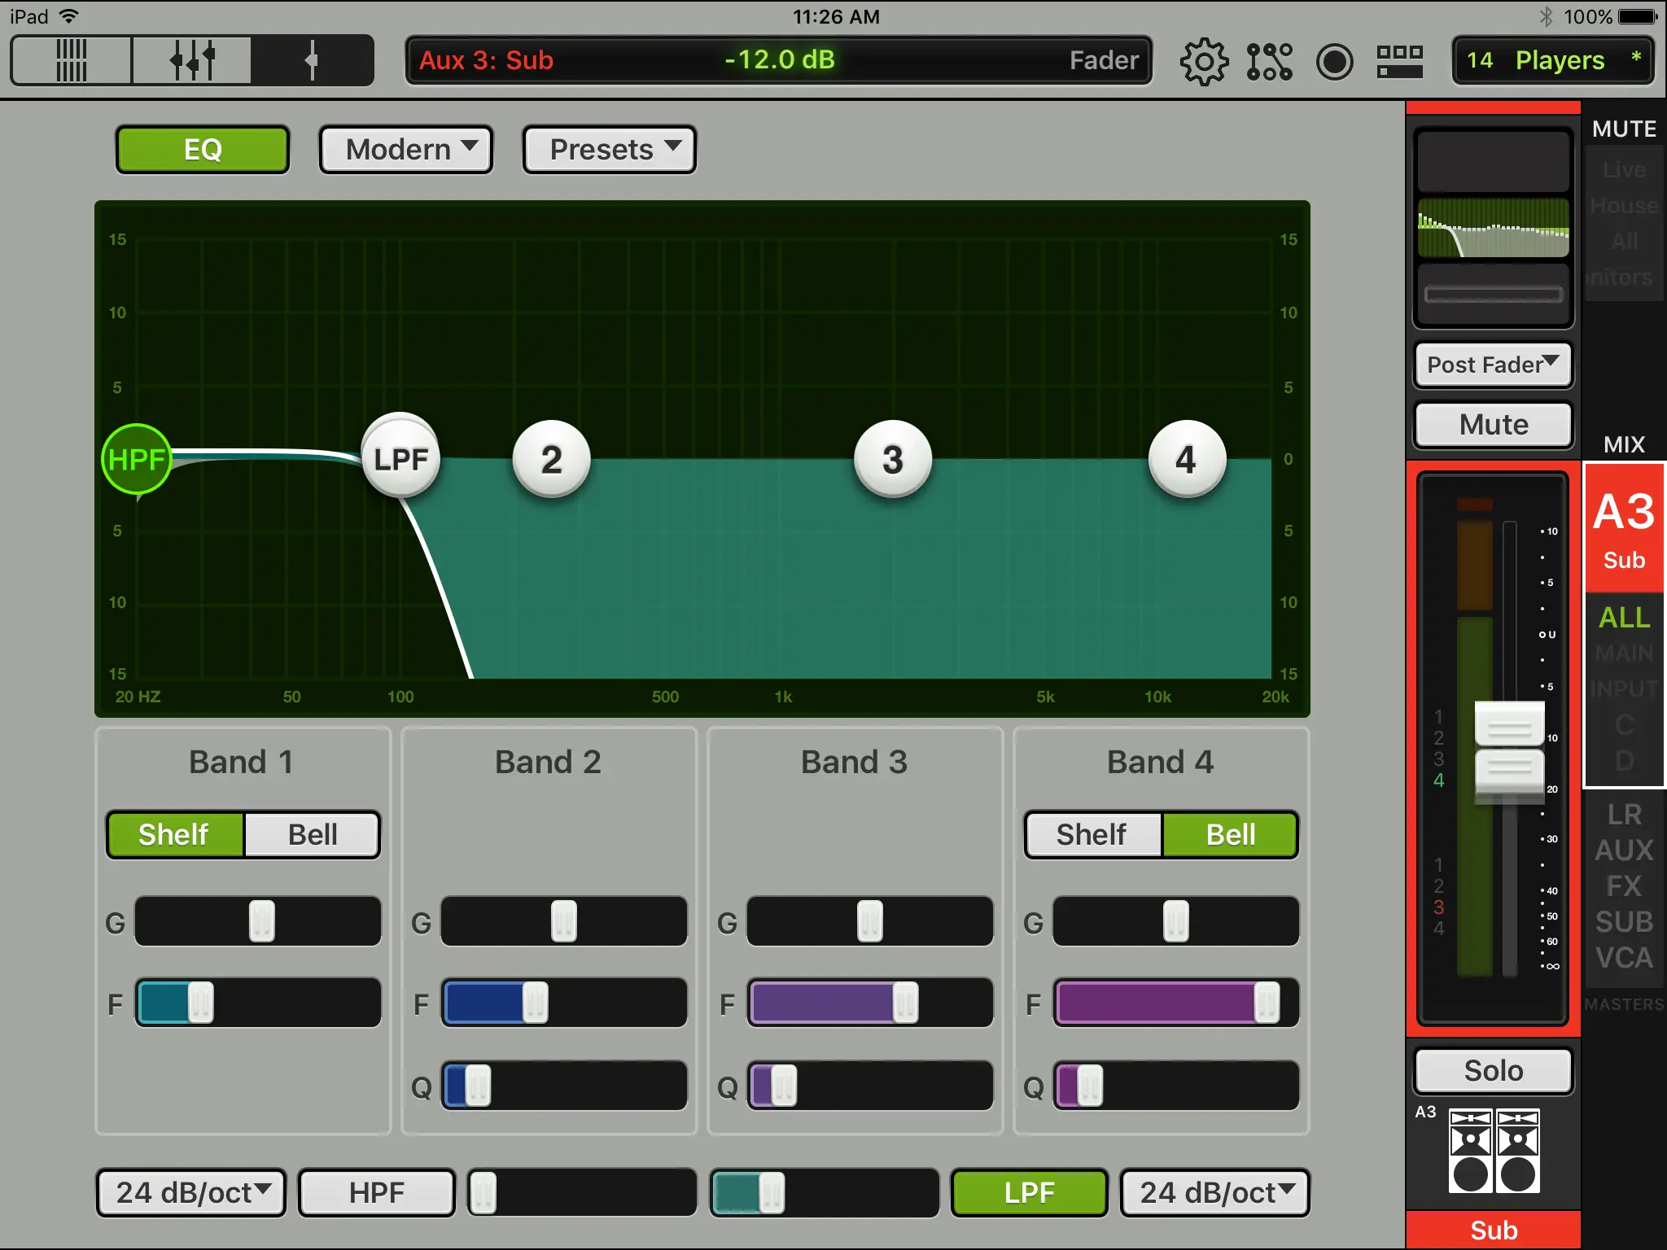This screenshot has width=1667, height=1250.
Task: Disable the green EQ button
Action: click(x=203, y=150)
